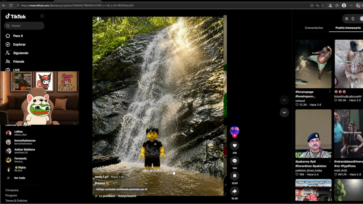Viewport: 363px width, 204px height.
Task: Open the browser favorites list icon
Action: [337, 5]
